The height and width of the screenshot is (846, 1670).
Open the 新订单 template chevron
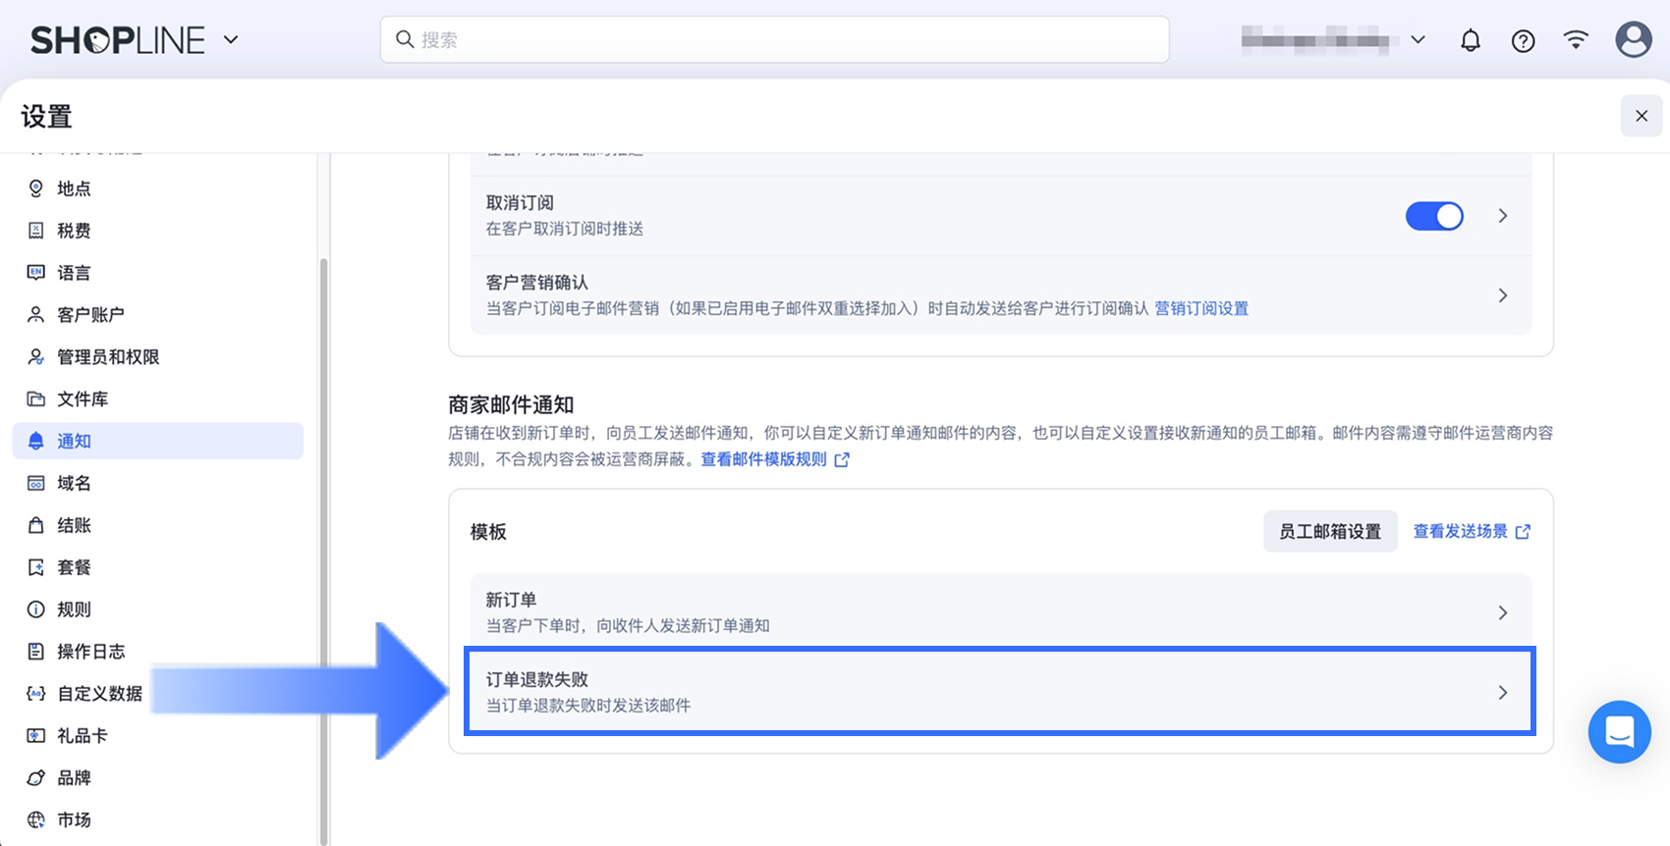click(x=1502, y=612)
